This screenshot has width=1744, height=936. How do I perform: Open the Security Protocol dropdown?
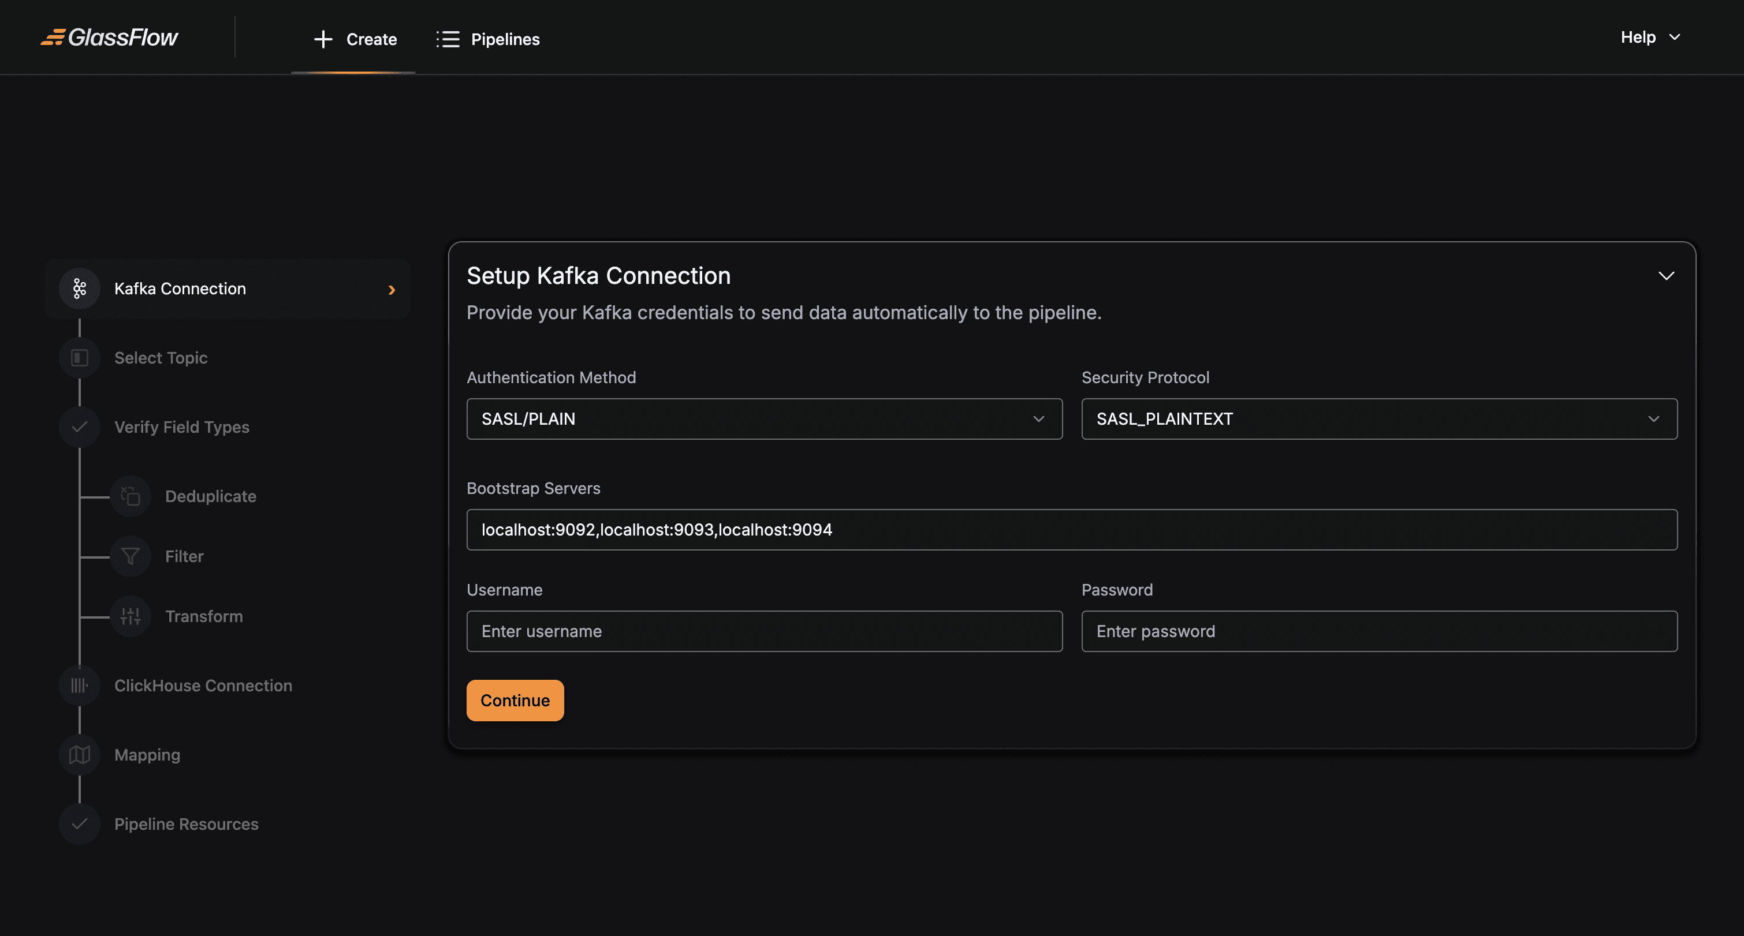(x=1378, y=418)
